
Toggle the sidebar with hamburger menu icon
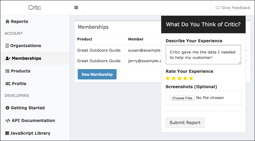pos(76,8)
